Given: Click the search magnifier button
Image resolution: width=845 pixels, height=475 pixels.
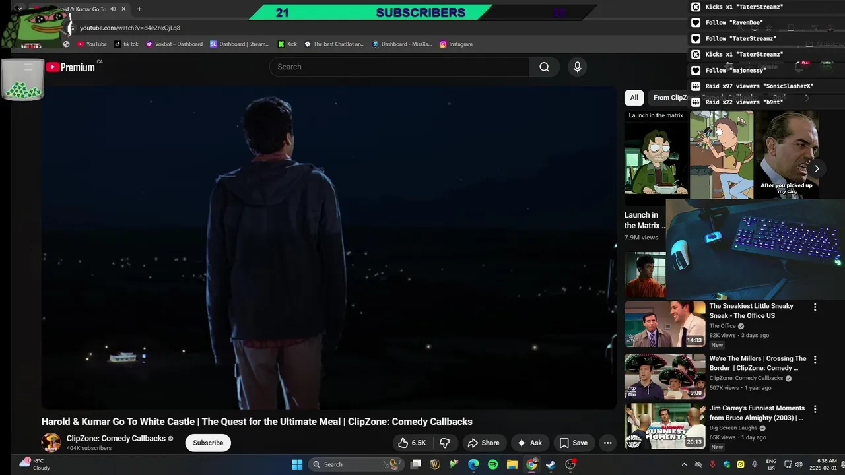Looking at the screenshot, I should coord(544,67).
